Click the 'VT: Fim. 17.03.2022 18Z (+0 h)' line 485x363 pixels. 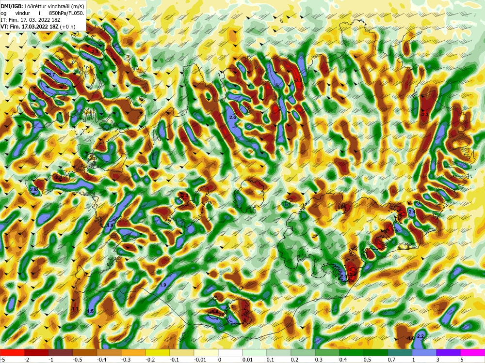tap(38, 27)
